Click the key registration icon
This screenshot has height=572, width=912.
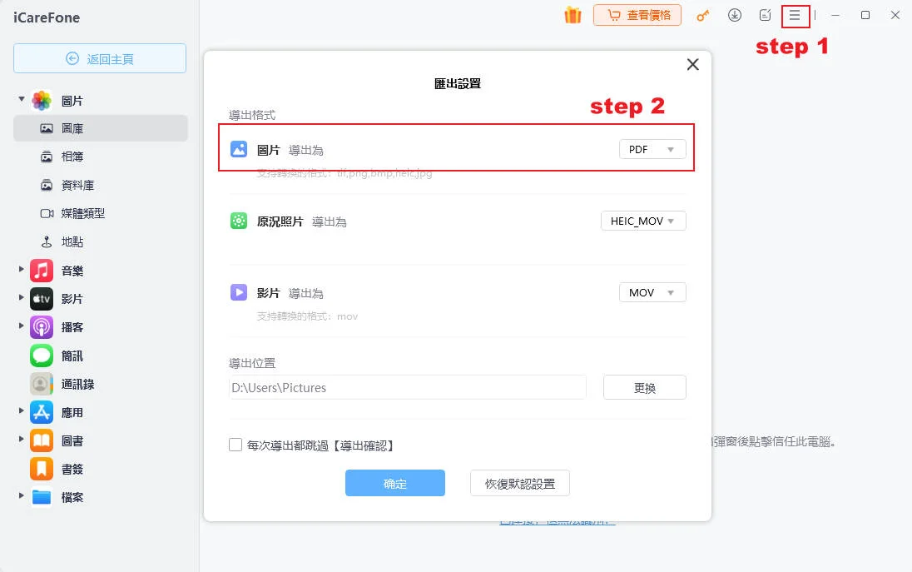(702, 16)
